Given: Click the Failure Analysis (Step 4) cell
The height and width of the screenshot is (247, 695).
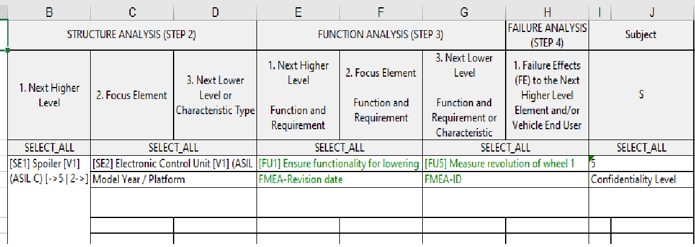Looking at the screenshot, I should pyautogui.click(x=547, y=35).
